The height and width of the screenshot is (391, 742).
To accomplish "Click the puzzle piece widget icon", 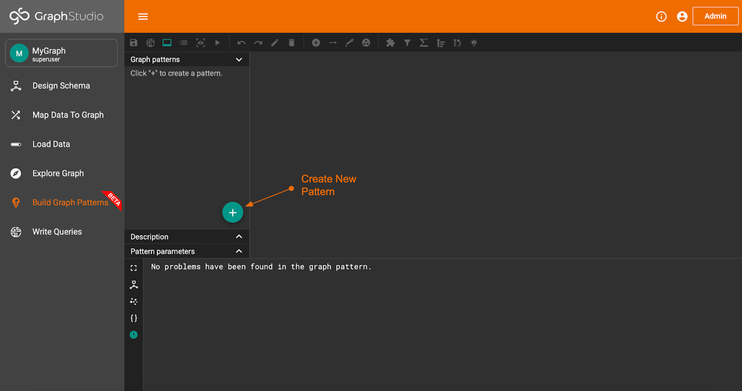I will pyautogui.click(x=390, y=43).
